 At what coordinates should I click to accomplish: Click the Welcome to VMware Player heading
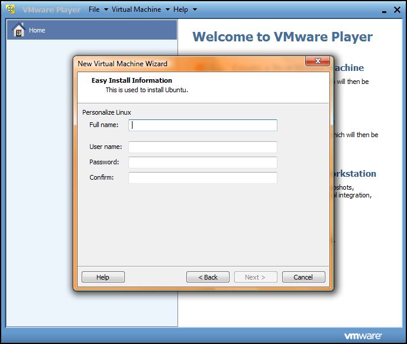click(x=282, y=37)
